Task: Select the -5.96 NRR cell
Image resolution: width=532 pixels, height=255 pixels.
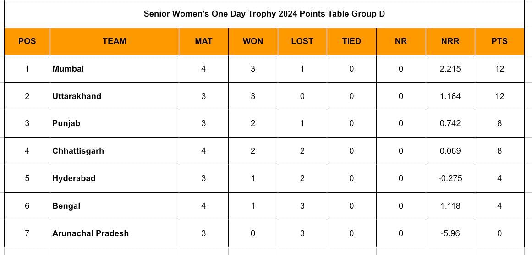Action: pyautogui.click(x=450, y=233)
